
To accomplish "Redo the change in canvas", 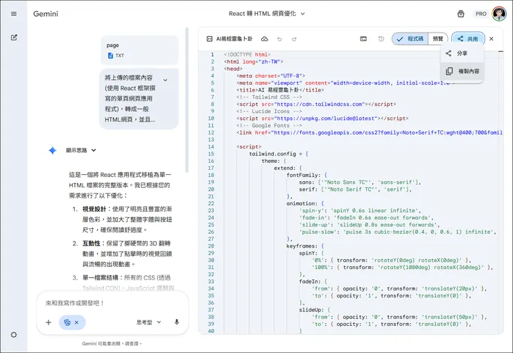I will point(294,39).
